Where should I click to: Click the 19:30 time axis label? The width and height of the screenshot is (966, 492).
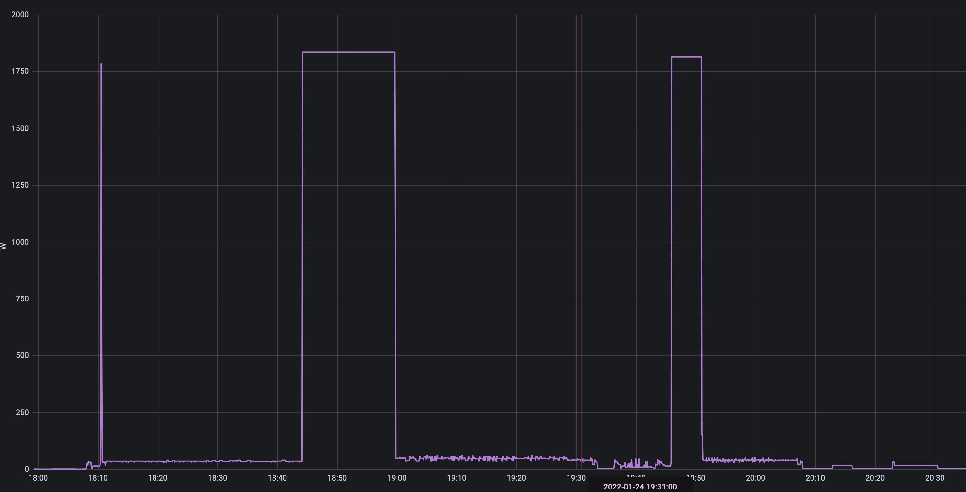click(x=576, y=478)
